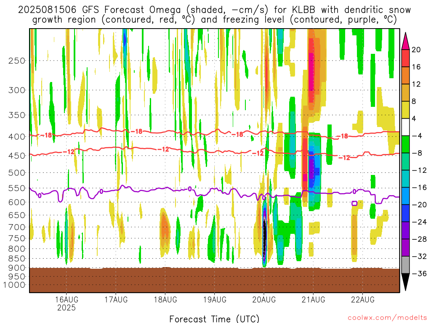The image size is (431, 323).
Task: Select the yellow 4-to-8 colorbar swatch
Action: click(x=405, y=110)
